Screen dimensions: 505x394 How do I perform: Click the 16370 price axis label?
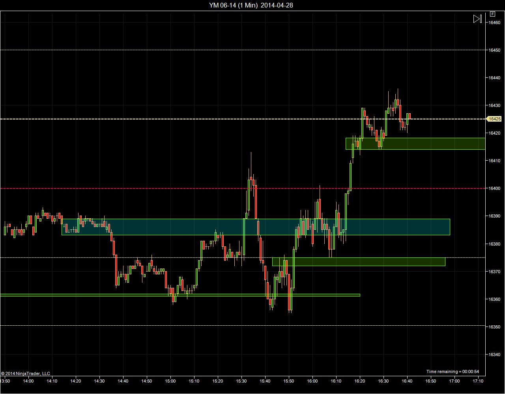coord(494,272)
